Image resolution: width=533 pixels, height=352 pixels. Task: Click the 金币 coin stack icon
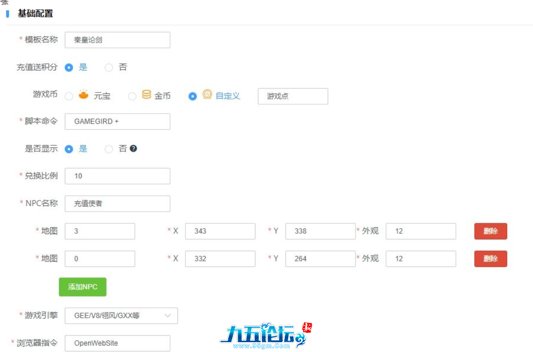click(147, 94)
